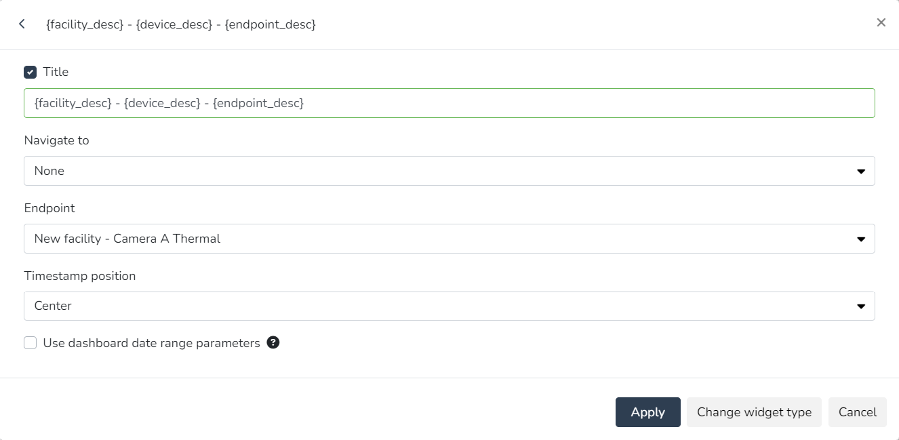Click the Navigate to dropdown arrow

pos(860,172)
